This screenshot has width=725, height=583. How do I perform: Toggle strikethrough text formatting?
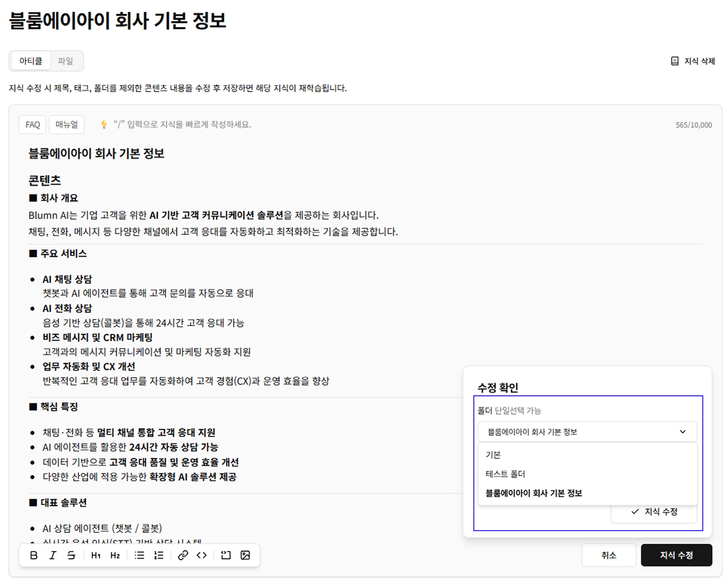72,555
